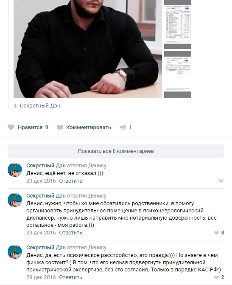Open second comment author's avatar
The image size is (232, 285).
pyautogui.click(x=15, y=200)
